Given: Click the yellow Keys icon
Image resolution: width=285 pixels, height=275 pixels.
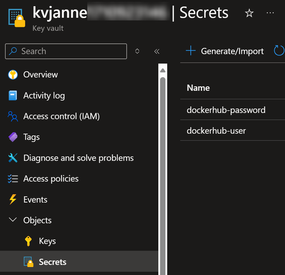Looking at the screenshot, I should pyautogui.click(x=28, y=241).
